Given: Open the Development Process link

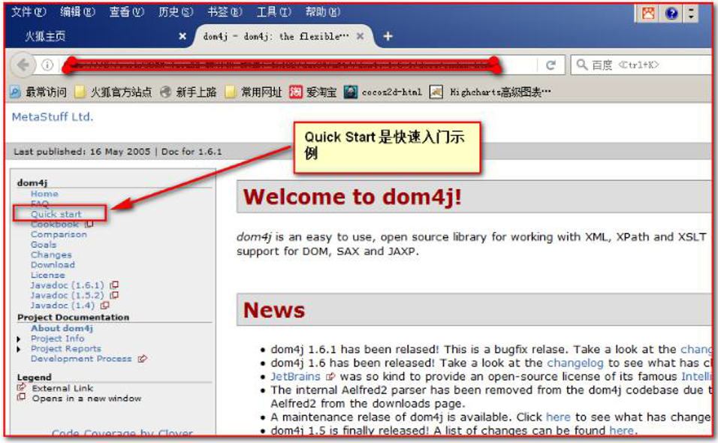Looking at the screenshot, I should click(81, 359).
